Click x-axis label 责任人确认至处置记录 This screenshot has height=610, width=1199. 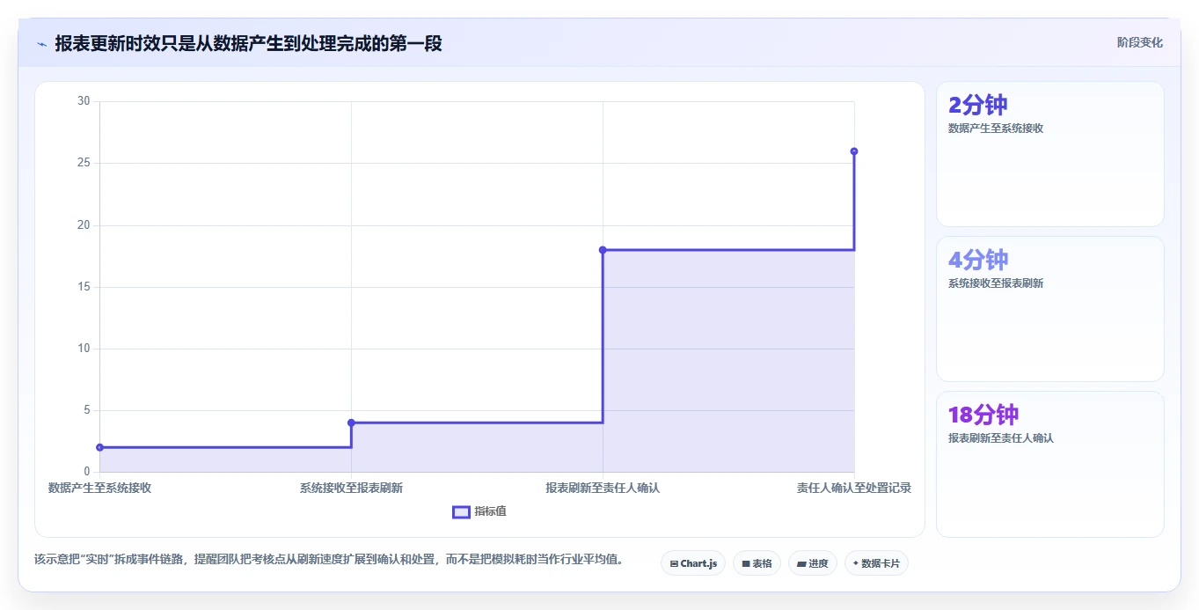(x=854, y=488)
